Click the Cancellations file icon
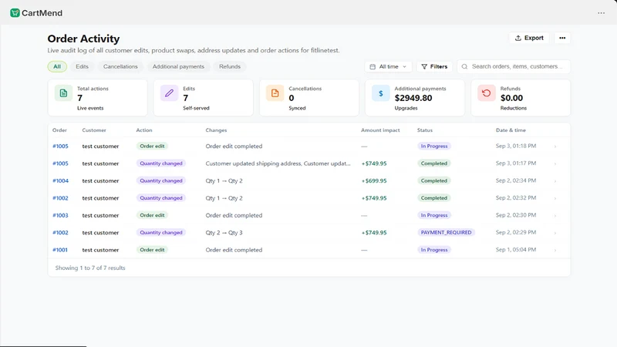This screenshot has height=347, width=617. pos(275,93)
